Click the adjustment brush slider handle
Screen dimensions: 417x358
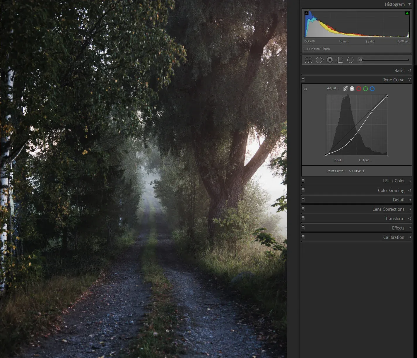pyautogui.click(x=361, y=60)
